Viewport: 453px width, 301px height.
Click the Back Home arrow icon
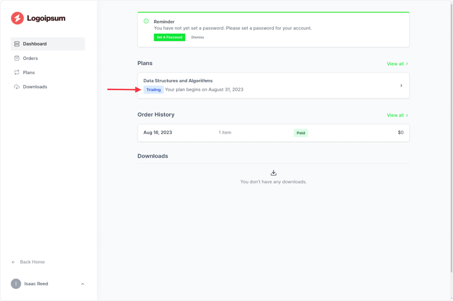[x=14, y=262]
